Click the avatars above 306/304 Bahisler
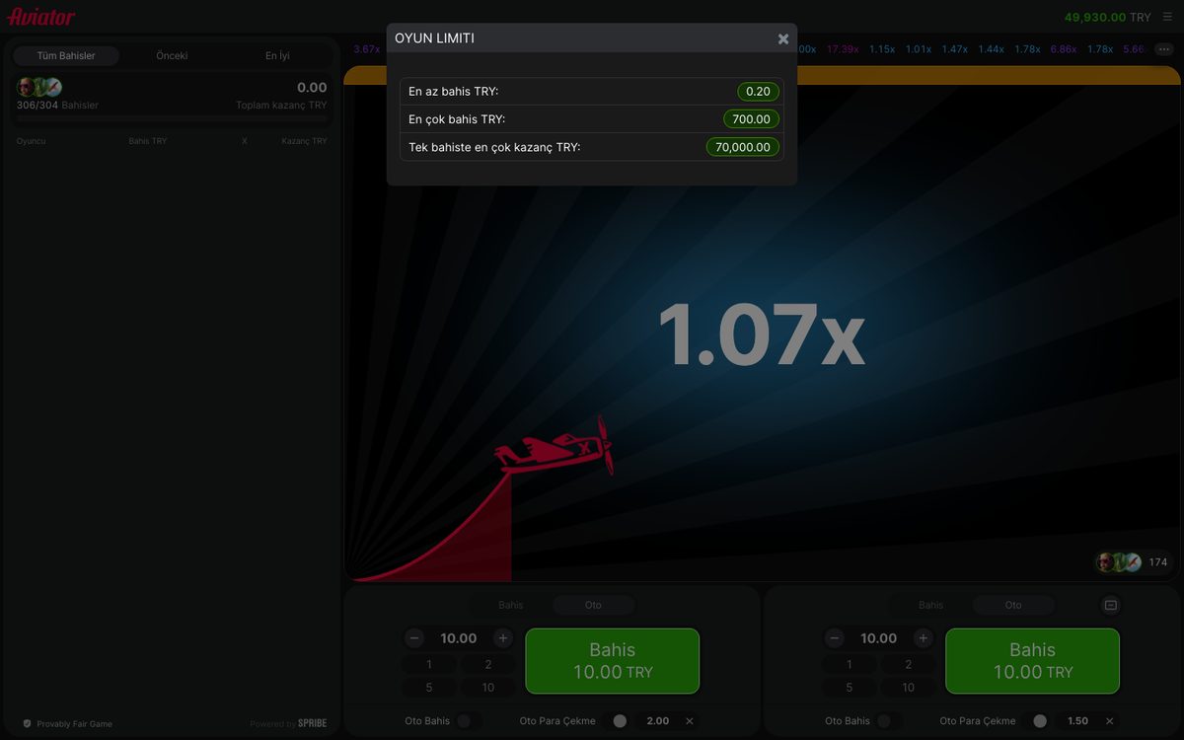 coord(39,87)
